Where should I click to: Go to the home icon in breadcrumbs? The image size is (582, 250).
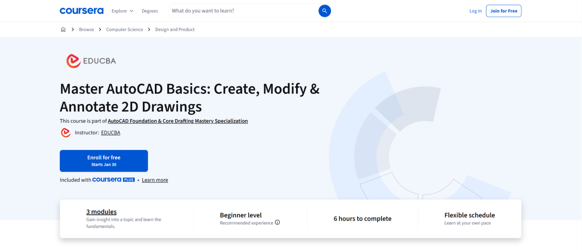(x=63, y=29)
